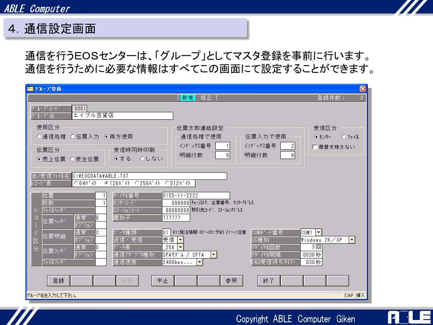Click 通信処理で使用 インデックス番号 field
This screenshot has height=325, width=433.
222,146
